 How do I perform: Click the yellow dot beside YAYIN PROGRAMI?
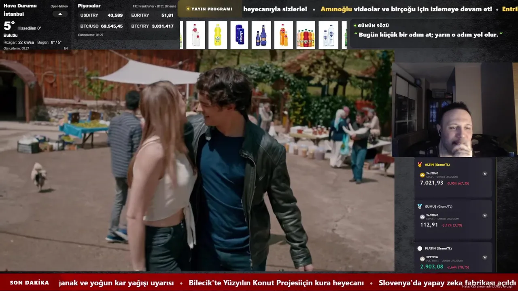pyautogui.click(x=188, y=9)
